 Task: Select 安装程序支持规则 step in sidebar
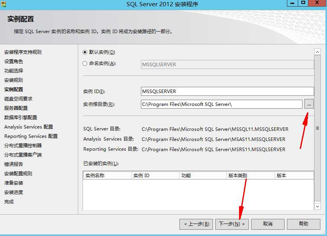coord(23,52)
